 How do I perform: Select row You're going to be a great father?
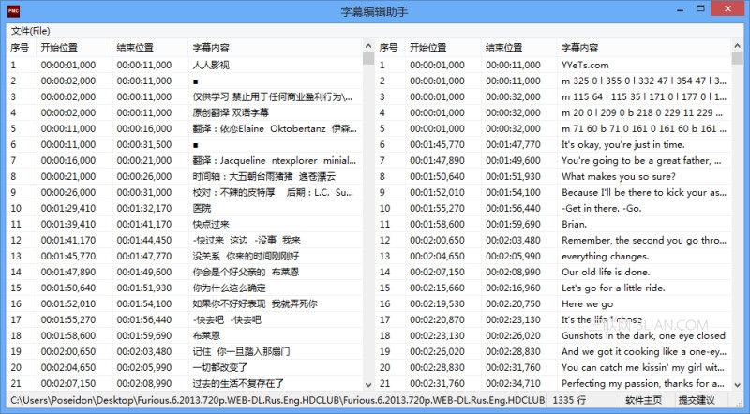[553, 160]
